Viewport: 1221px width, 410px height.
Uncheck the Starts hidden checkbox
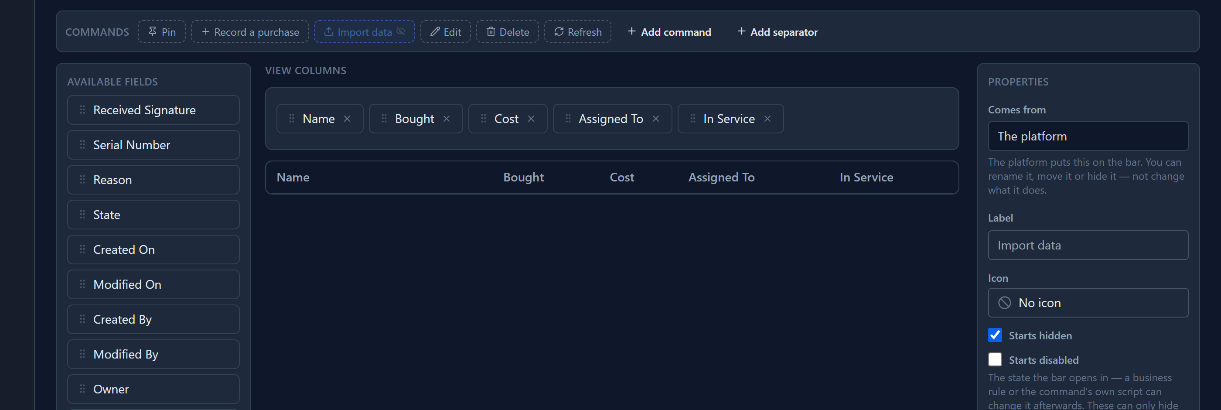click(x=995, y=335)
